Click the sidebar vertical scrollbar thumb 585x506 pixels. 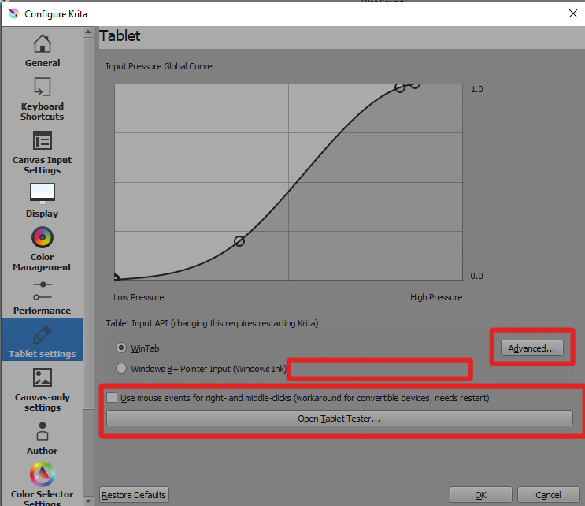point(88,223)
